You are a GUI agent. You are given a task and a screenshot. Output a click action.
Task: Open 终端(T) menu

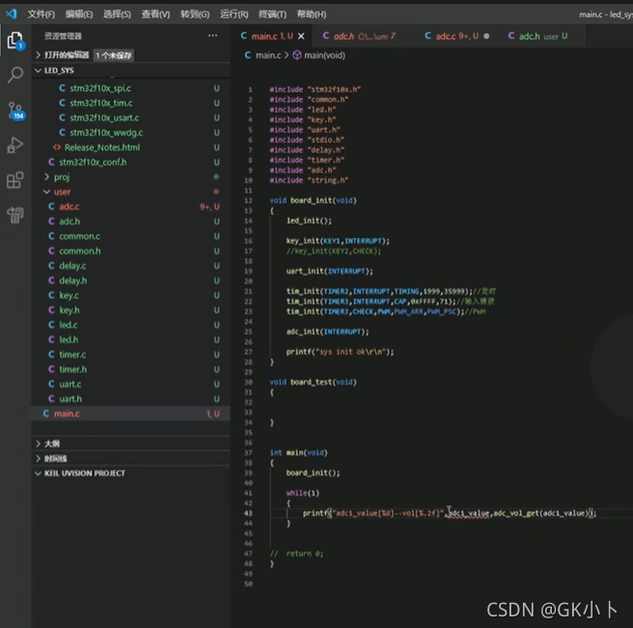[x=272, y=14]
